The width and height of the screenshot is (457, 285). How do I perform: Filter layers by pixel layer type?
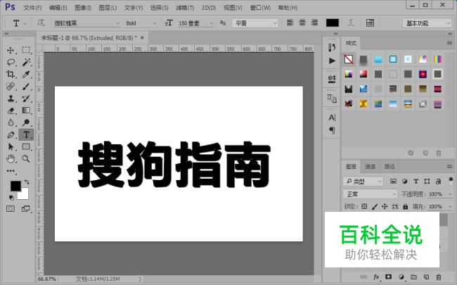tap(393, 182)
